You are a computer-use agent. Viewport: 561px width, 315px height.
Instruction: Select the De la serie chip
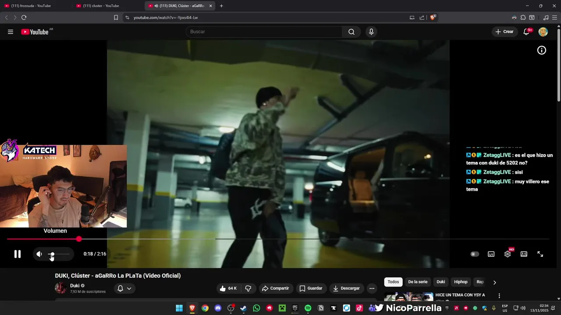(x=418, y=282)
